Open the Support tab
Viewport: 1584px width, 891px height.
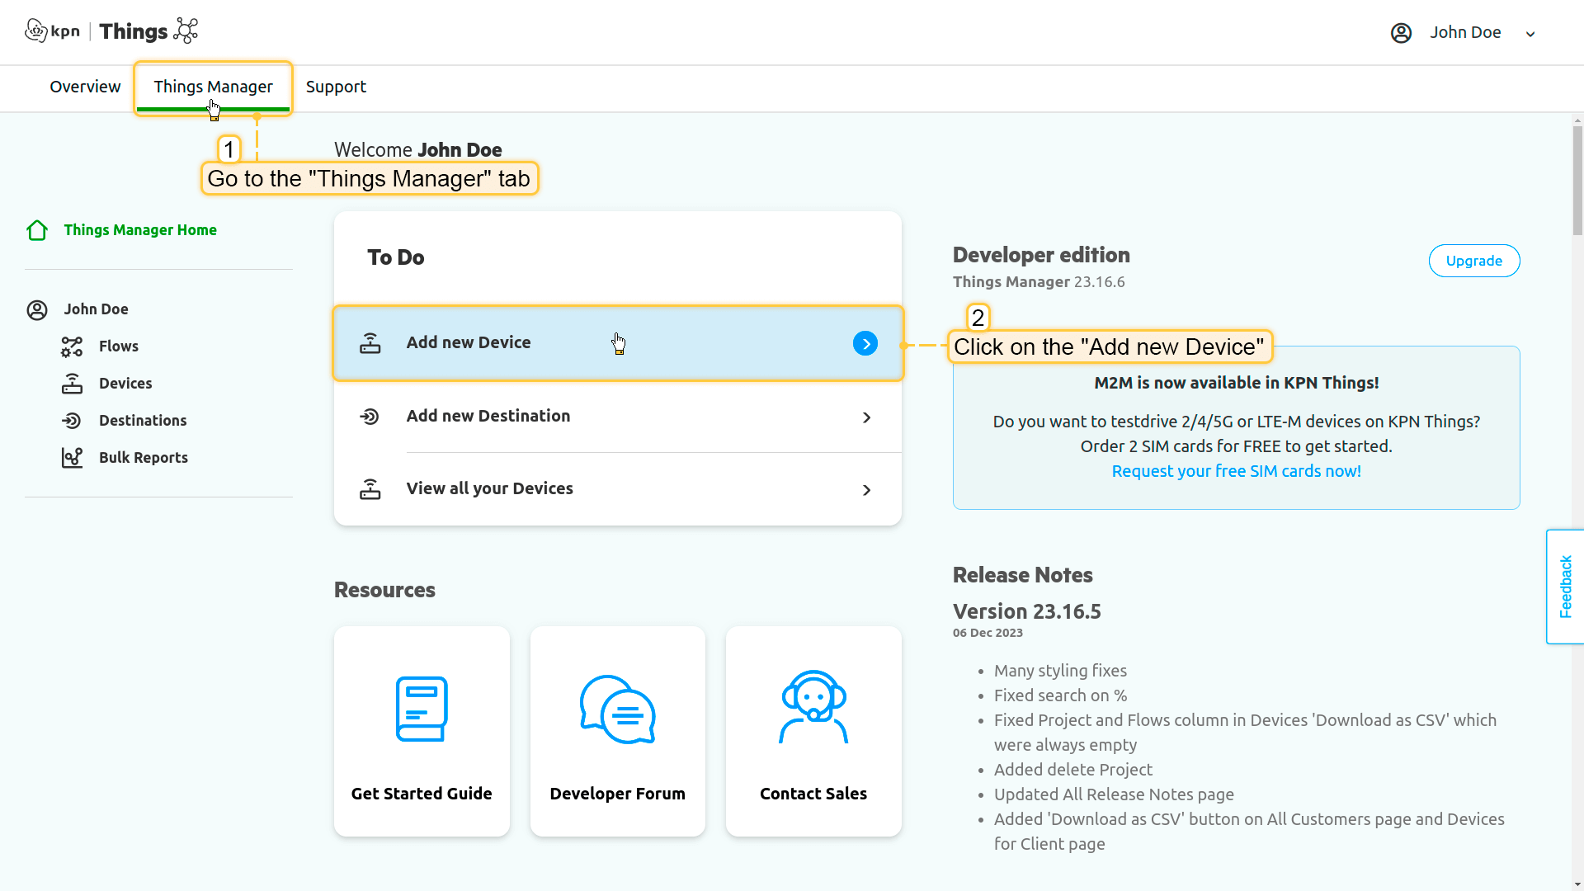point(336,87)
